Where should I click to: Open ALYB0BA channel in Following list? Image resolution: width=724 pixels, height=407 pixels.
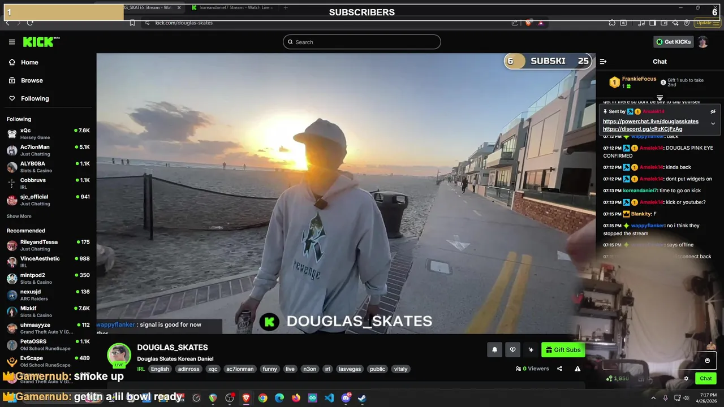click(x=48, y=167)
